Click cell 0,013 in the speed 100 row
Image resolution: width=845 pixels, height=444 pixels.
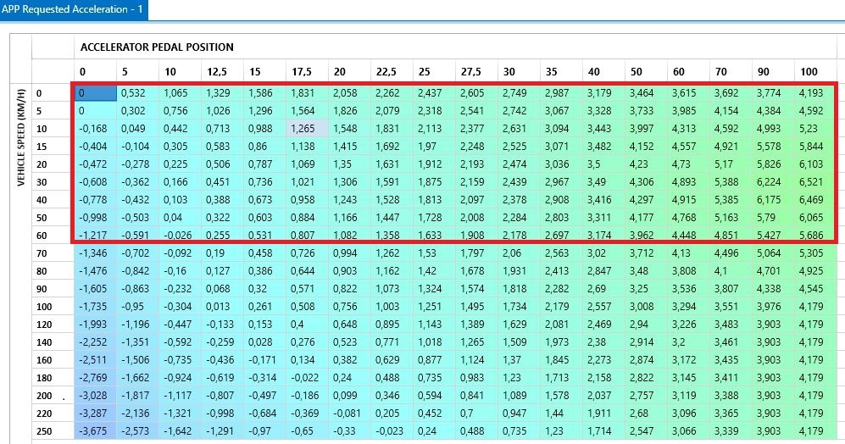pyautogui.click(x=222, y=307)
